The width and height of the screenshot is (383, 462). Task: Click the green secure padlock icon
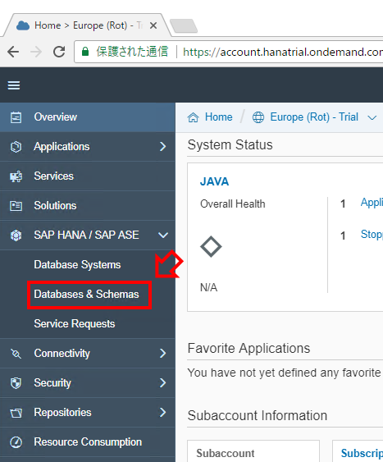pos(85,52)
